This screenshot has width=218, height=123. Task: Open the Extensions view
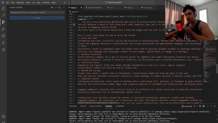[x=3, y=36]
